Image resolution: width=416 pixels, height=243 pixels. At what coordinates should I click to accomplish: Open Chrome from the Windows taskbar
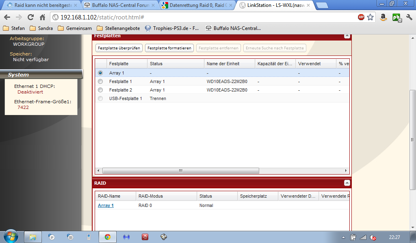(107, 237)
